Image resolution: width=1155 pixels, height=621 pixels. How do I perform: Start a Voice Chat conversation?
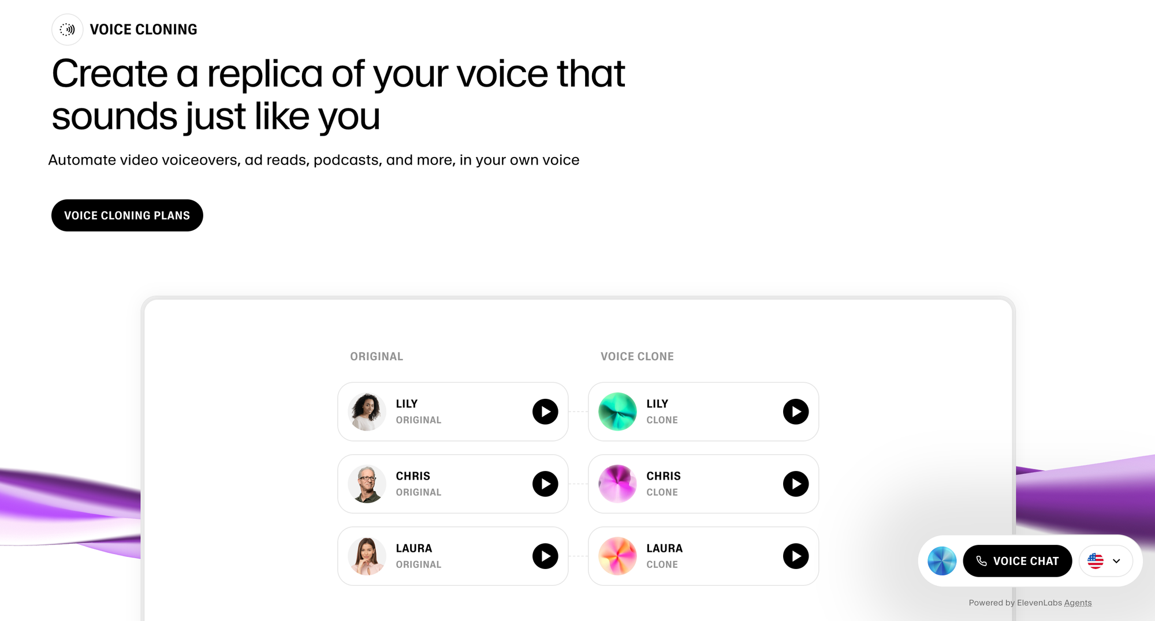point(1018,560)
